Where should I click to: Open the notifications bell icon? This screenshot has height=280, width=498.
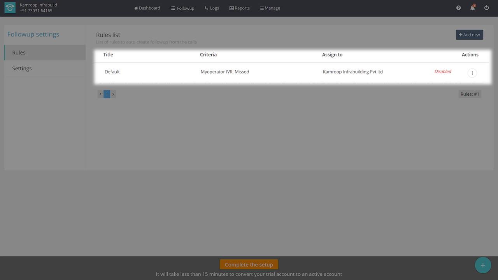click(x=472, y=8)
